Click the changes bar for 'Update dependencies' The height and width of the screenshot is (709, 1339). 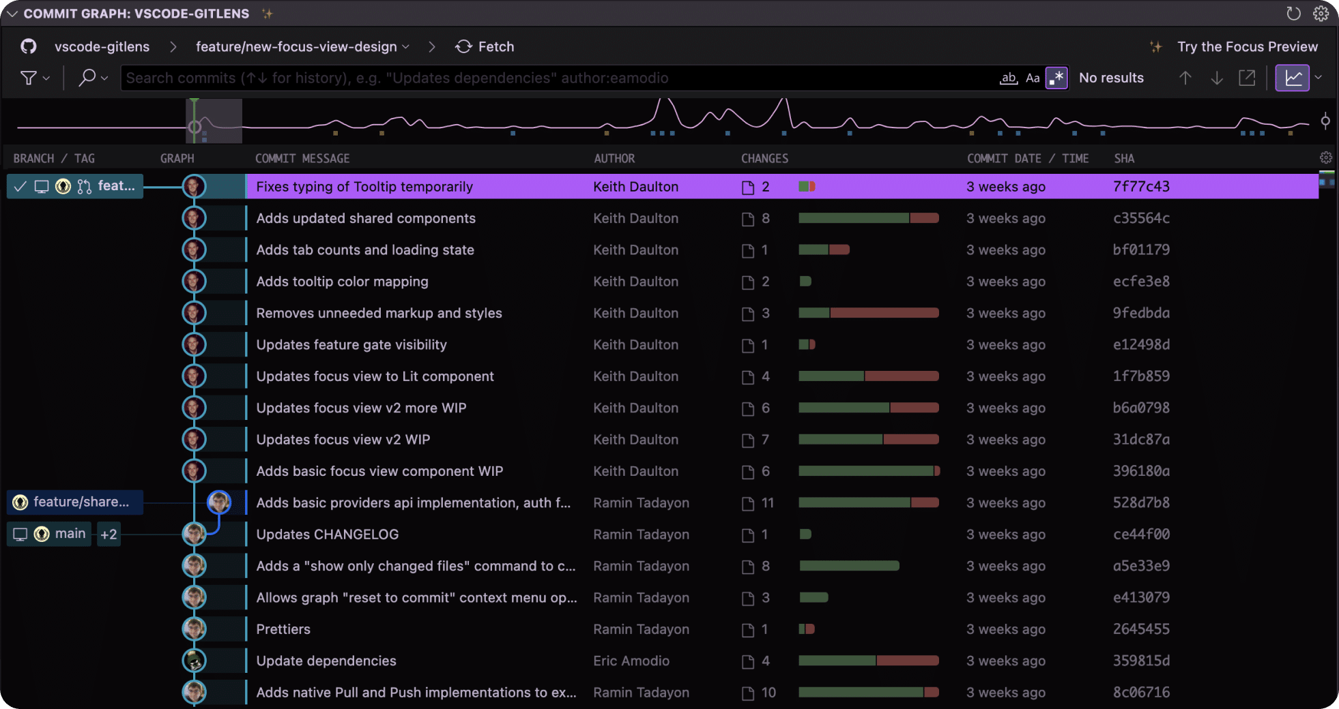(x=869, y=660)
